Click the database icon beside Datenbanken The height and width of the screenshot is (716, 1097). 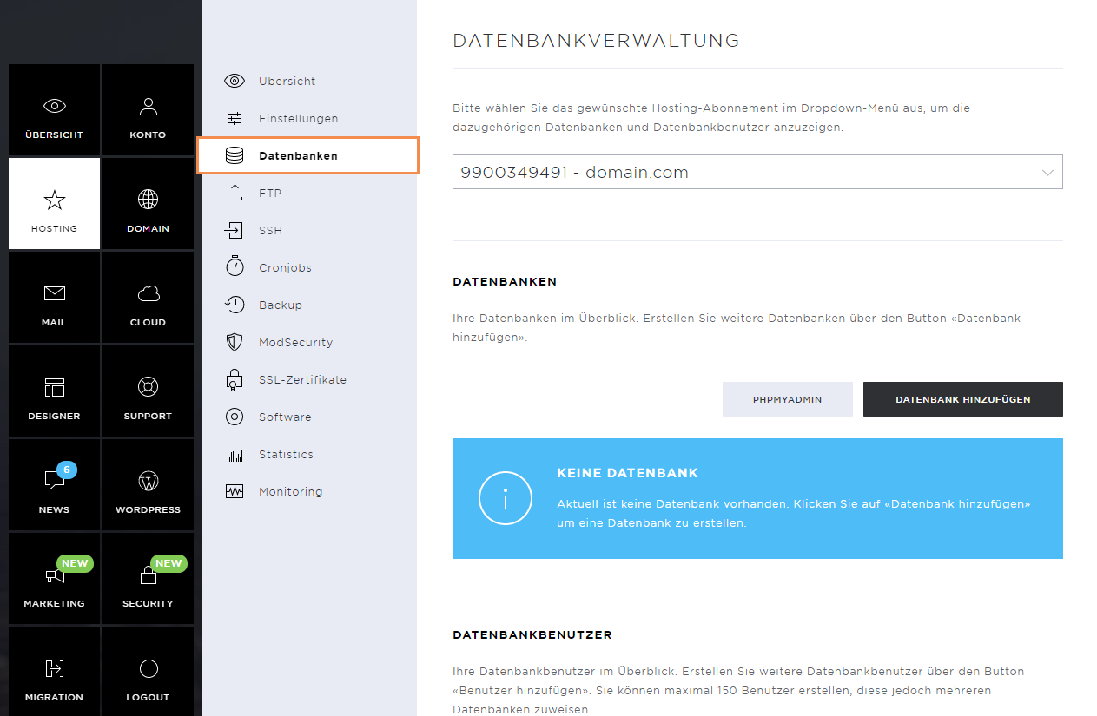tap(235, 155)
